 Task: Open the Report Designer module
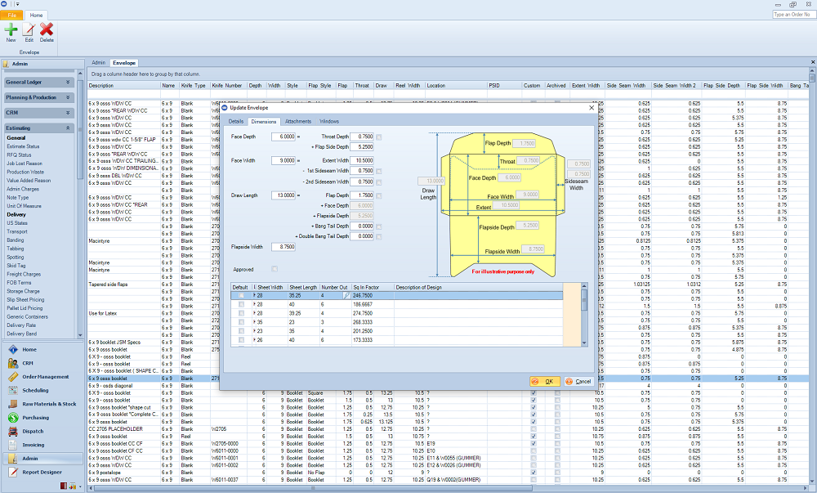click(42, 473)
